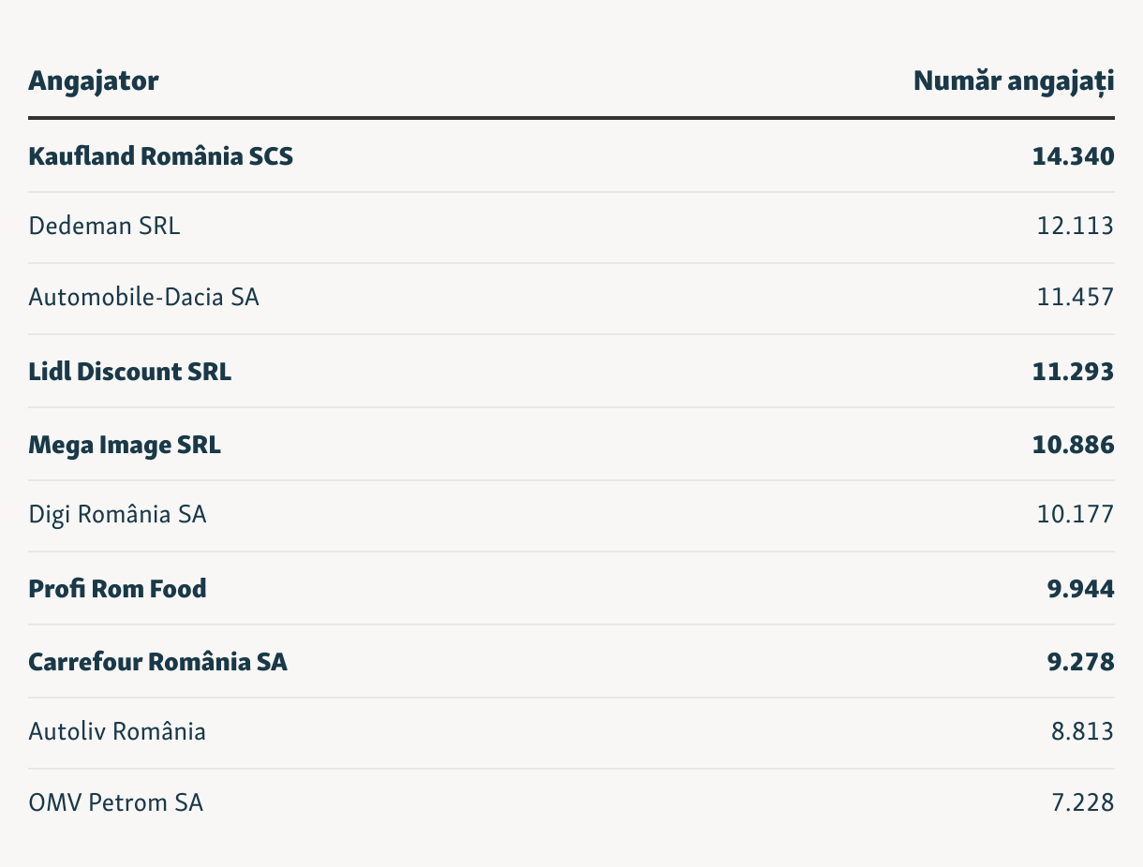1143x867 pixels.
Task: Select the OMV Petrom SA entry
Action: coord(116,802)
